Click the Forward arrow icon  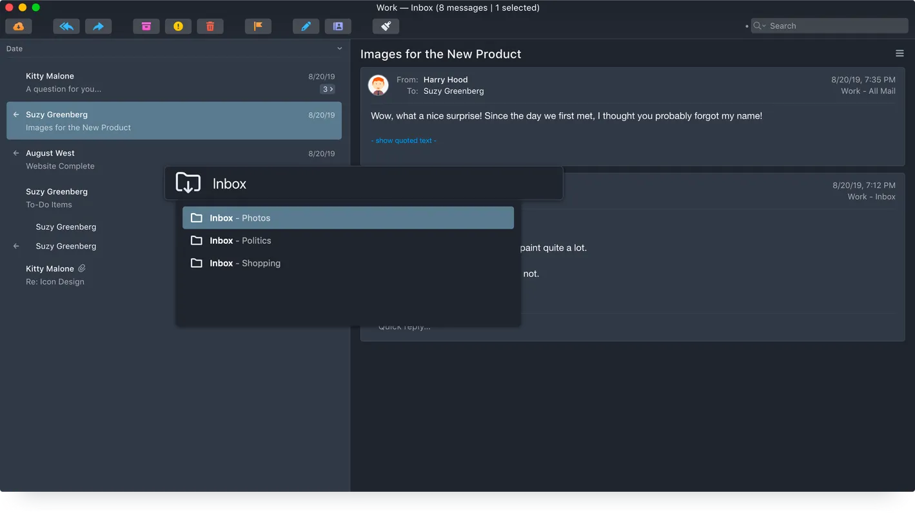click(99, 26)
